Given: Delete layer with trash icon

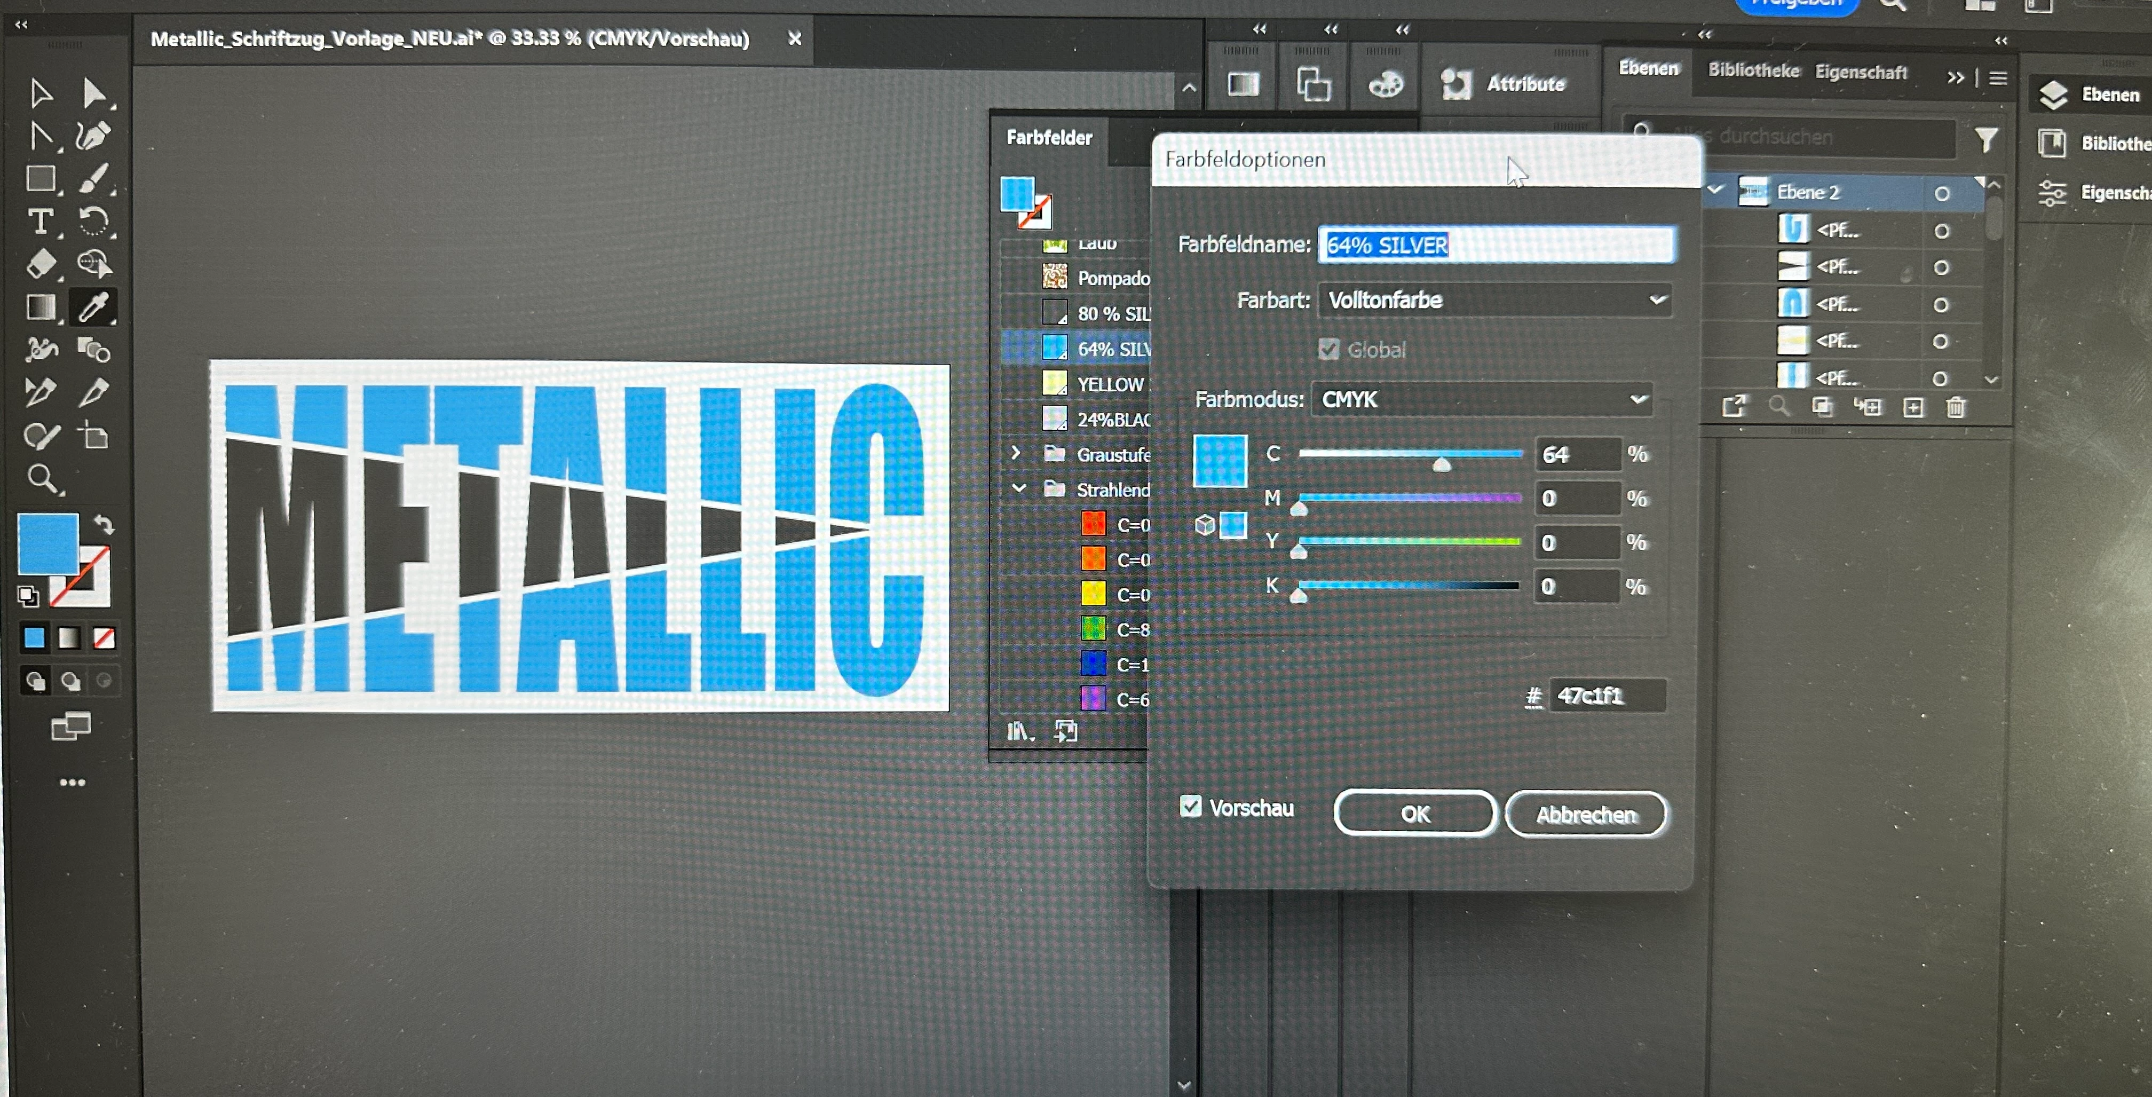Looking at the screenshot, I should [1956, 407].
